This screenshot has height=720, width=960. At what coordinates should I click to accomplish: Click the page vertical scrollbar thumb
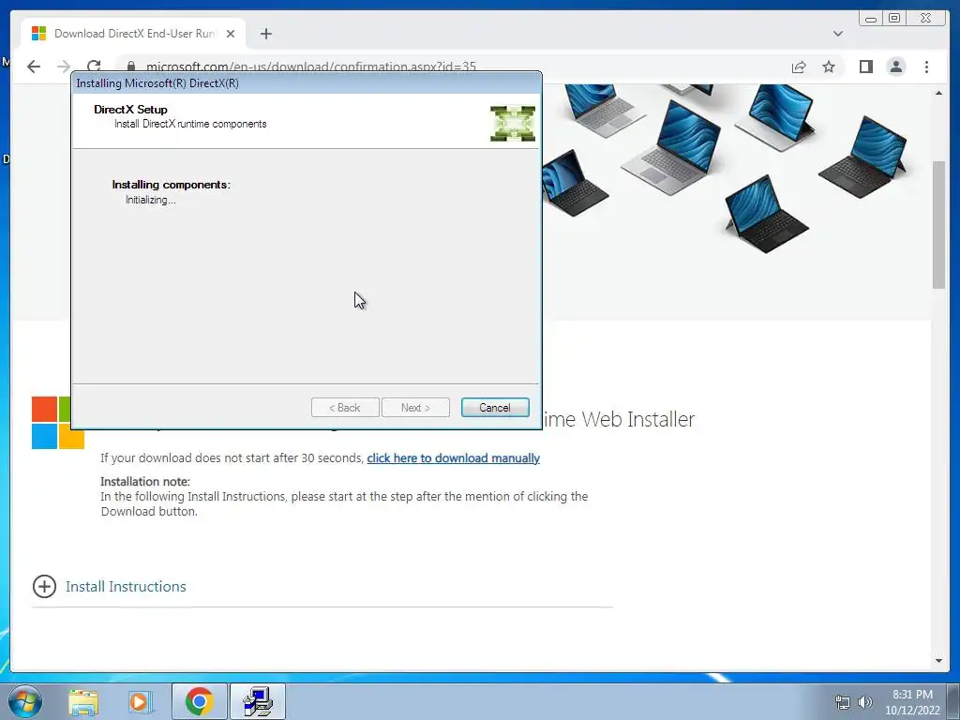(938, 224)
